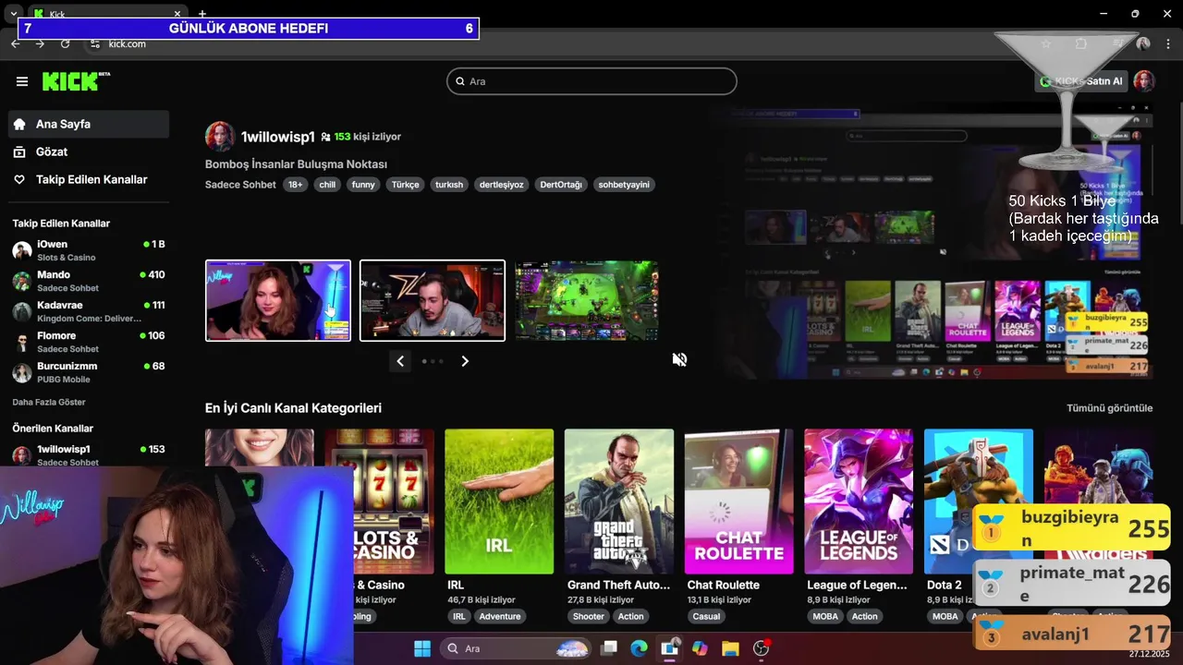This screenshot has height=665, width=1183.
Task: Click Adventure tag under IRL
Action: [500, 616]
